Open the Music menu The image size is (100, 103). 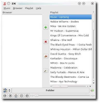tap(7, 8)
